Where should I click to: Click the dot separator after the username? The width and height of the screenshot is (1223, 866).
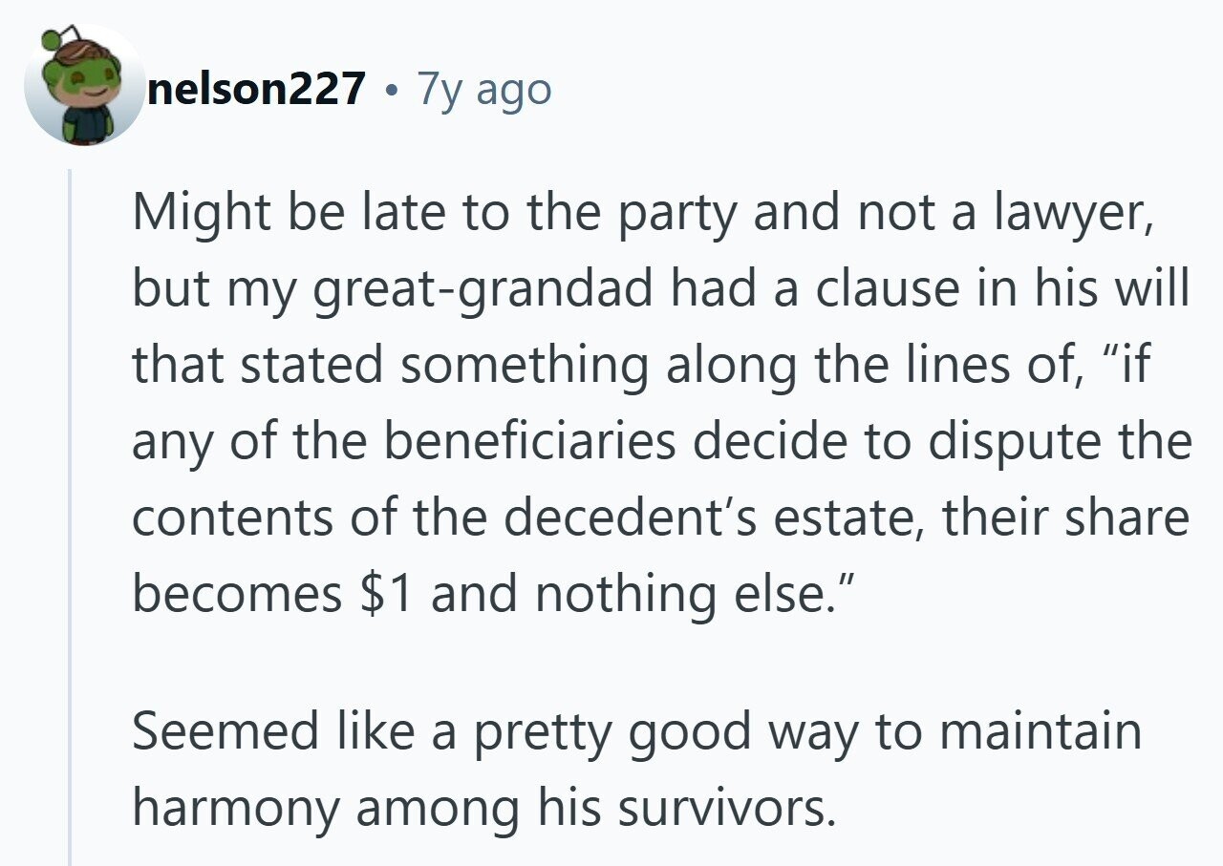(391, 91)
